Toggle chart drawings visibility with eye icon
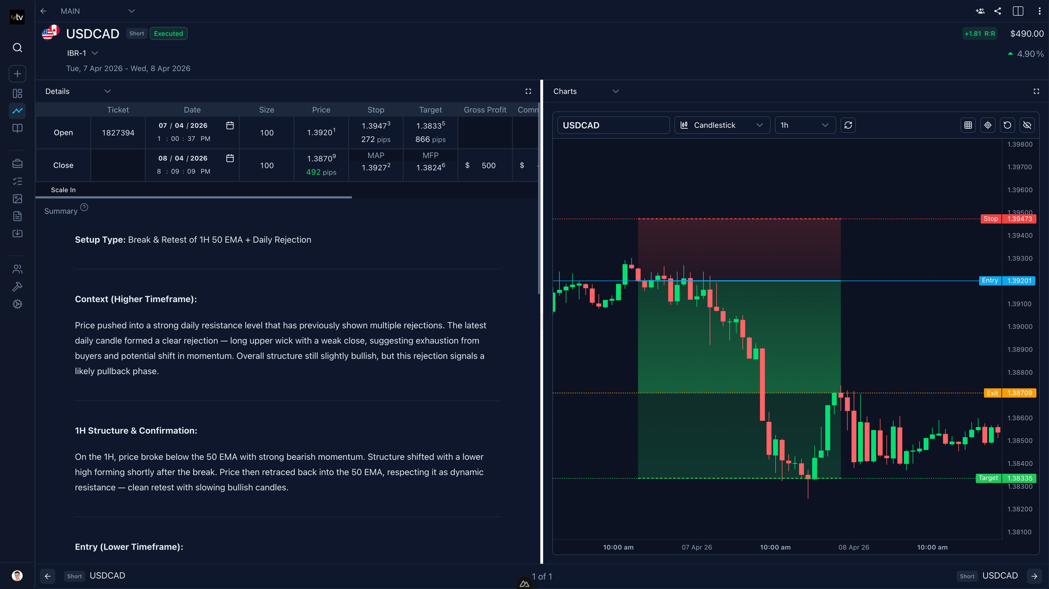This screenshot has width=1049, height=589. [x=1027, y=125]
